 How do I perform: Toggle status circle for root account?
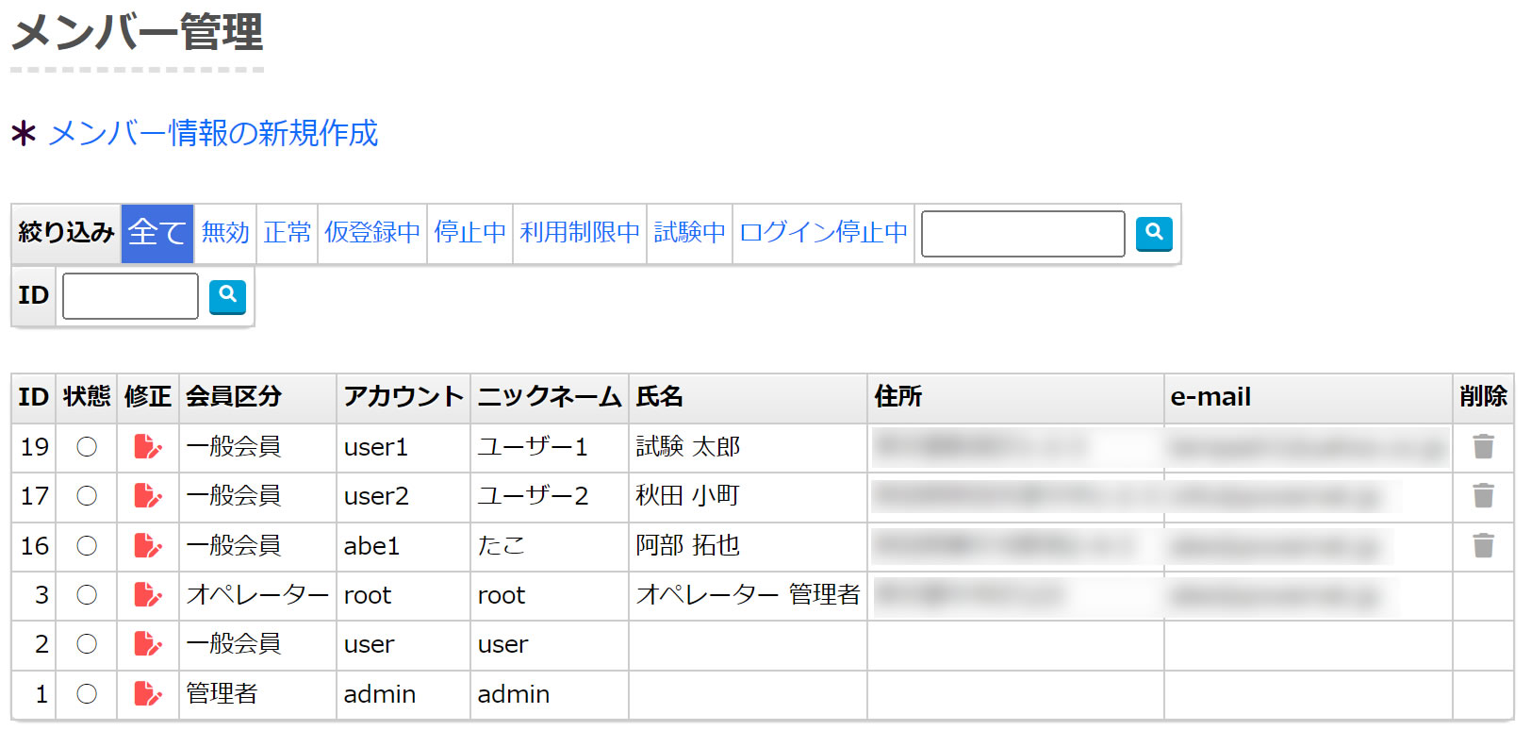87,594
